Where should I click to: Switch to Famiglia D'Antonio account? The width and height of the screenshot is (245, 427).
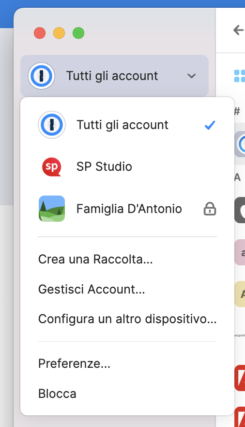(x=127, y=209)
